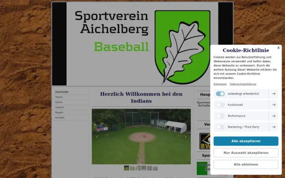Turn on Marketing / Third Party switch
The height and width of the screenshot is (178, 285).
pyautogui.click(x=220, y=127)
